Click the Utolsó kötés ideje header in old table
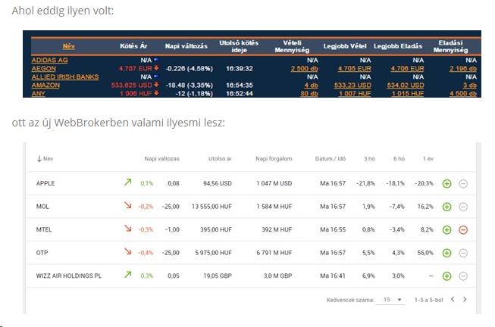The height and width of the screenshot is (327, 495). pyautogui.click(x=239, y=46)
